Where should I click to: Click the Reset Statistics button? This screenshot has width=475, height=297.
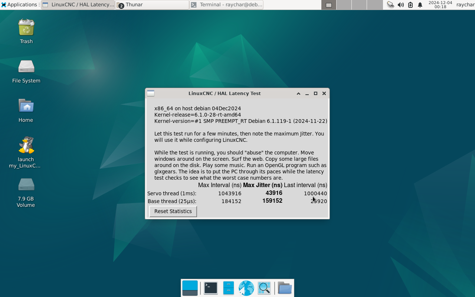click(x=173, y=211)
